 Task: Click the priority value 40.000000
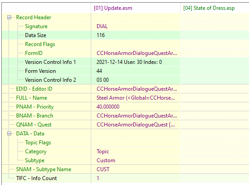click(108, 107)
